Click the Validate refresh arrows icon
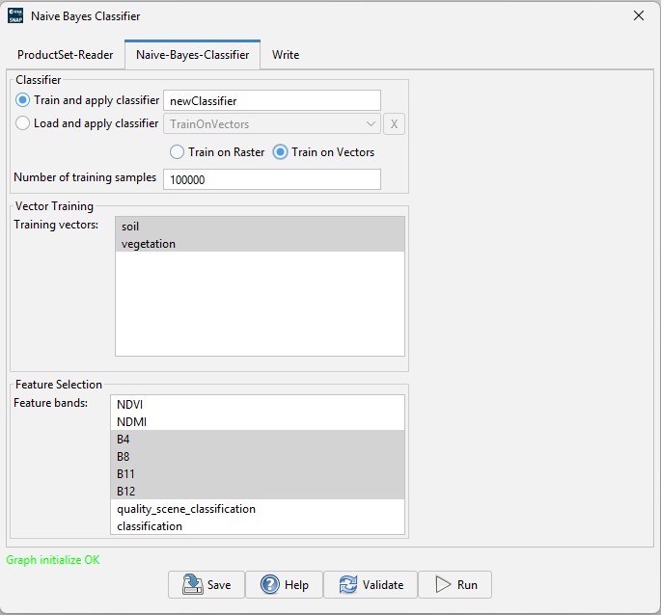 coord(348,585)
